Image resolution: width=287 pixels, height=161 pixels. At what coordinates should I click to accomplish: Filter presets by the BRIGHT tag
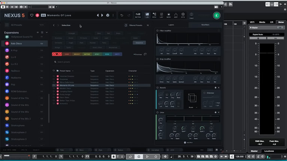coord(77,54)
